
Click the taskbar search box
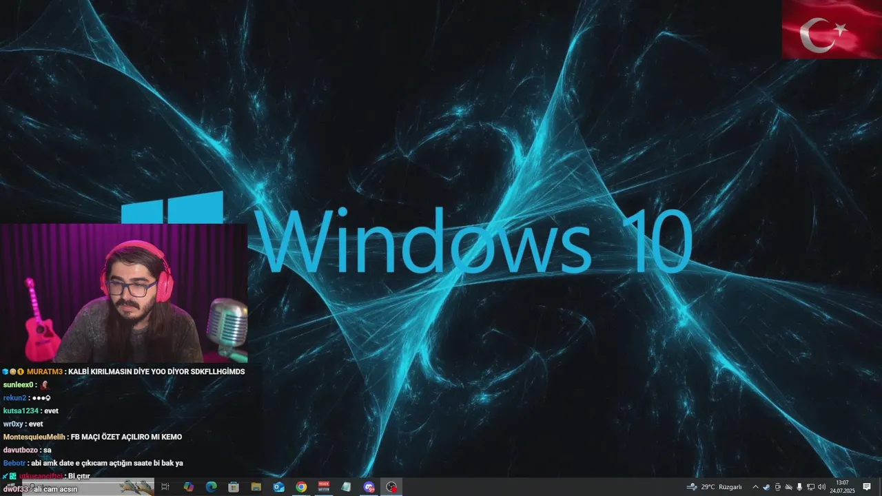[x=88, y=487]
